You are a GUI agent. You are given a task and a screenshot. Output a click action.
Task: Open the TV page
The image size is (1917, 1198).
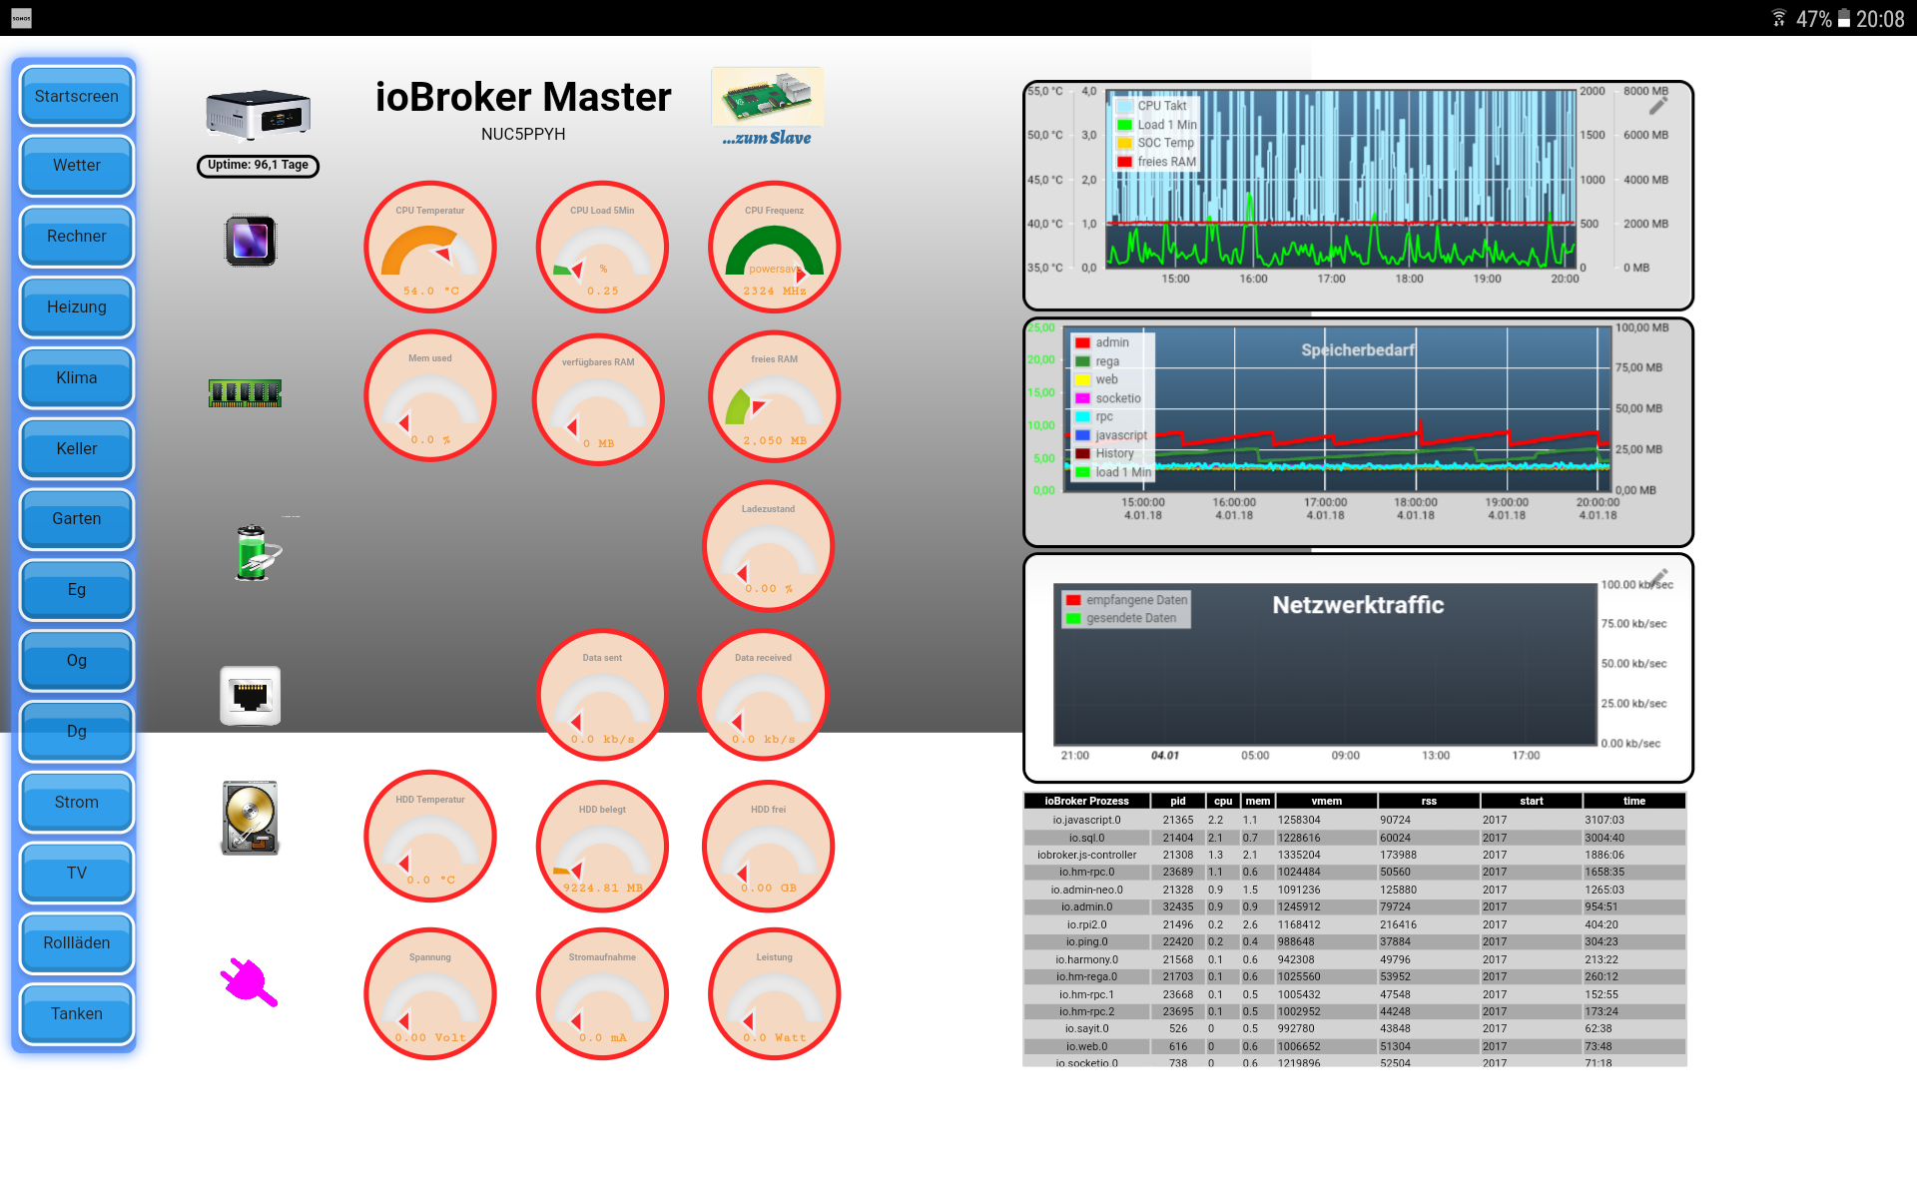click(77, 874)
